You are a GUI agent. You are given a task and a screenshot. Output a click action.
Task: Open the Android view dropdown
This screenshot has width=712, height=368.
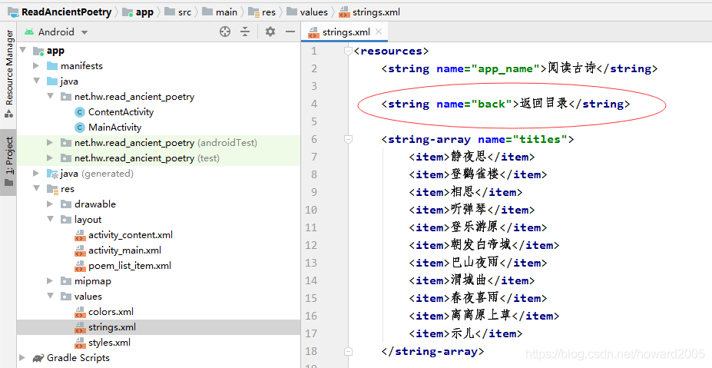coord(84,32)
